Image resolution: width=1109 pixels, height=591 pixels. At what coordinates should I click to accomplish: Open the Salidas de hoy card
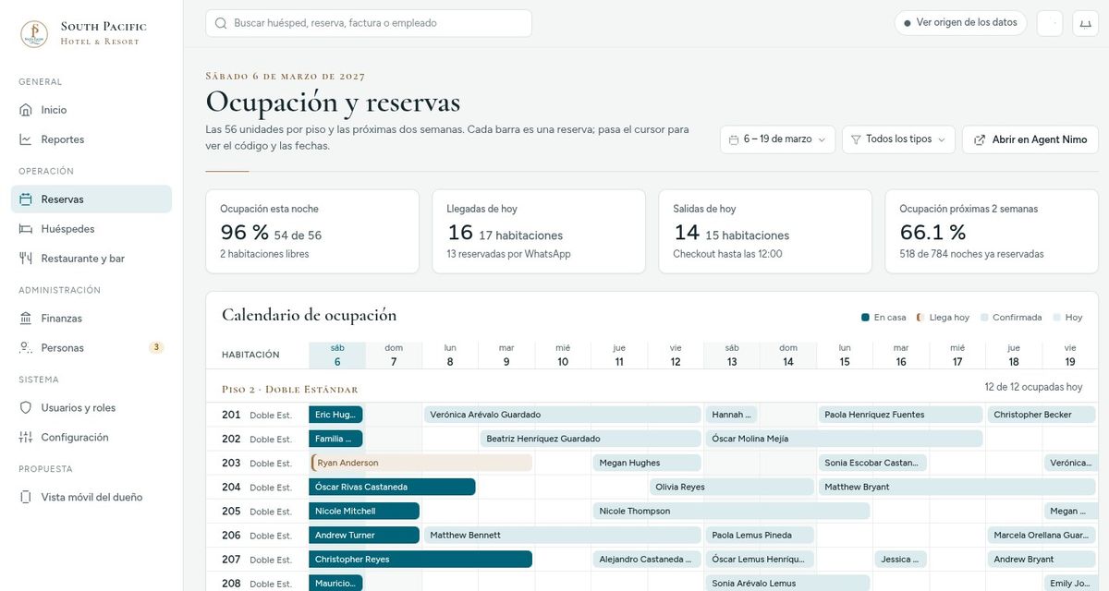point(765,232)
